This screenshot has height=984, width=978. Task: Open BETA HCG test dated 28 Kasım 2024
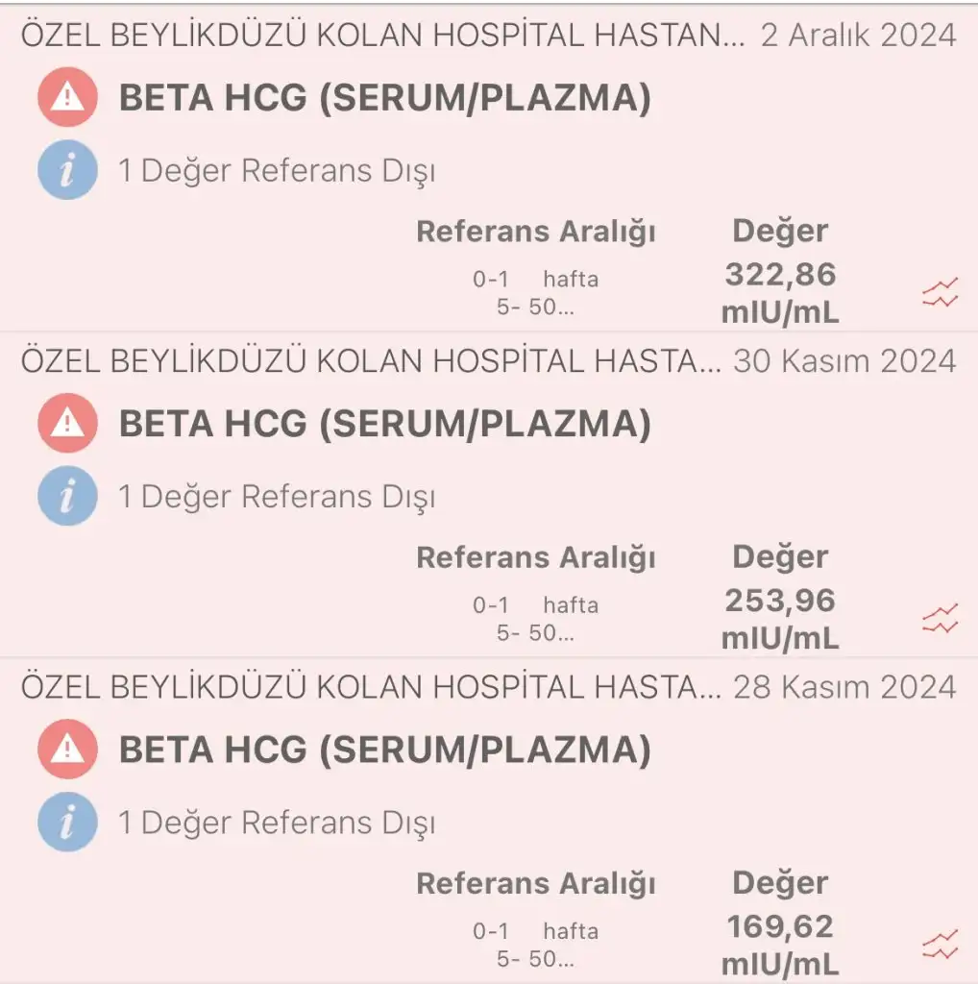click(x=384, y=750)
